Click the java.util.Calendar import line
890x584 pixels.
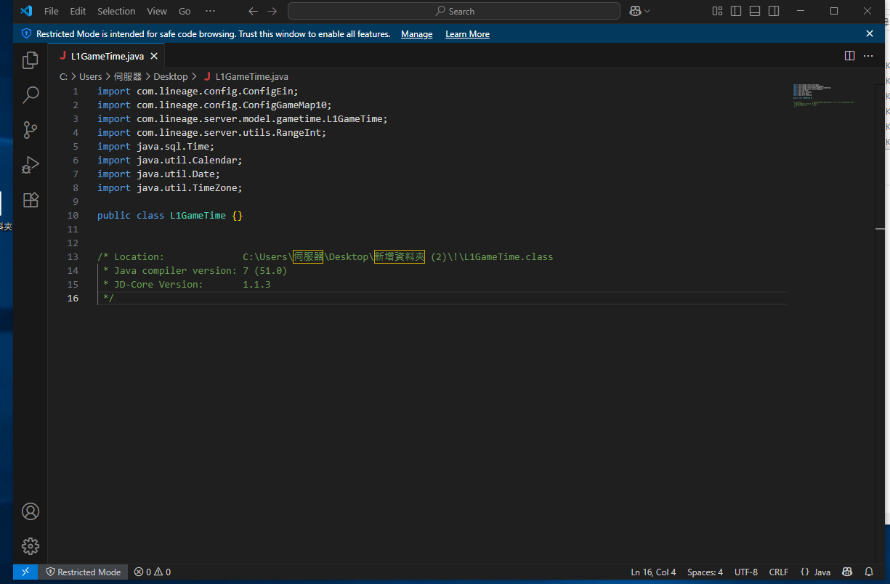click(x=170, y=161)
